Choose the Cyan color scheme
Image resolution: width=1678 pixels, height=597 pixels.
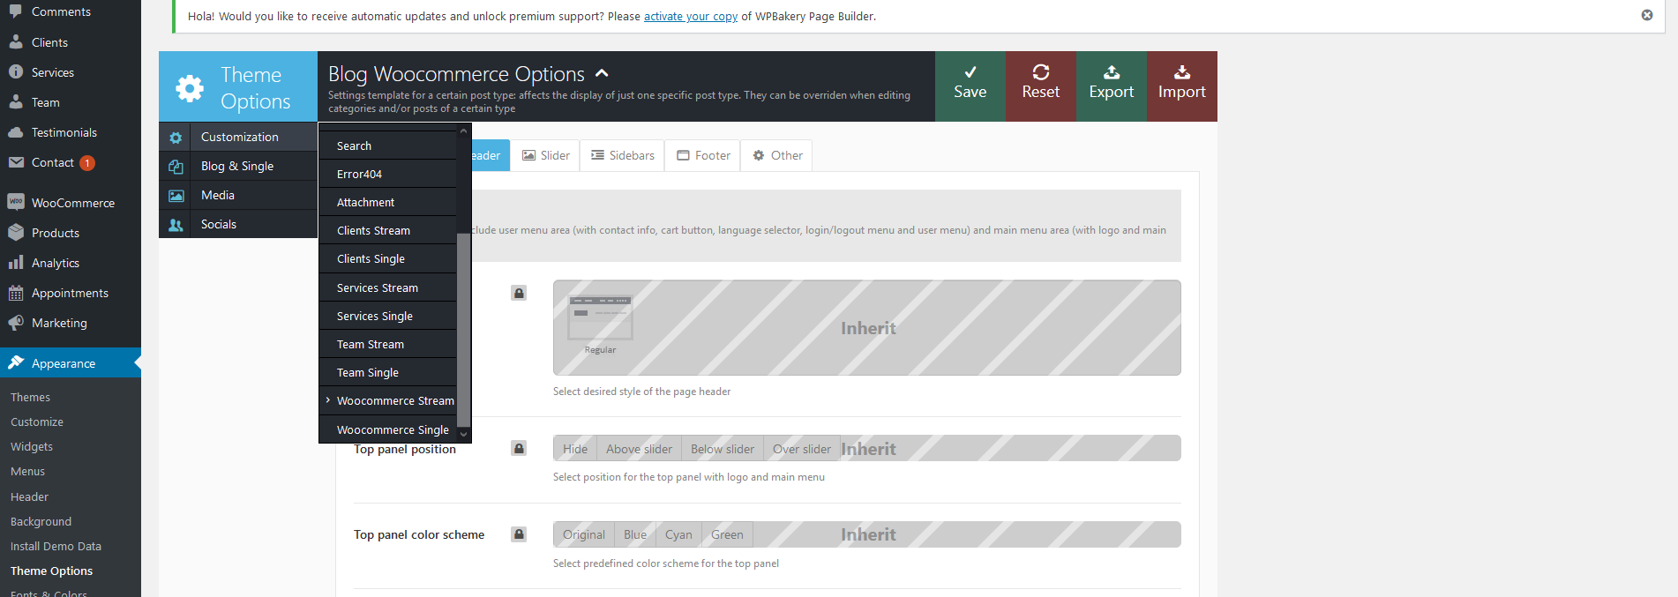(678, 534)
